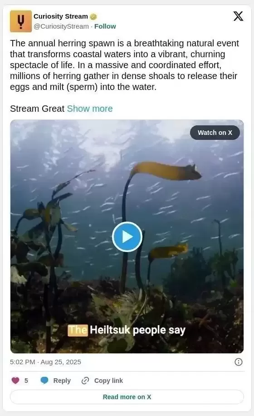Like the post with the heart icon

click(15, 381)
